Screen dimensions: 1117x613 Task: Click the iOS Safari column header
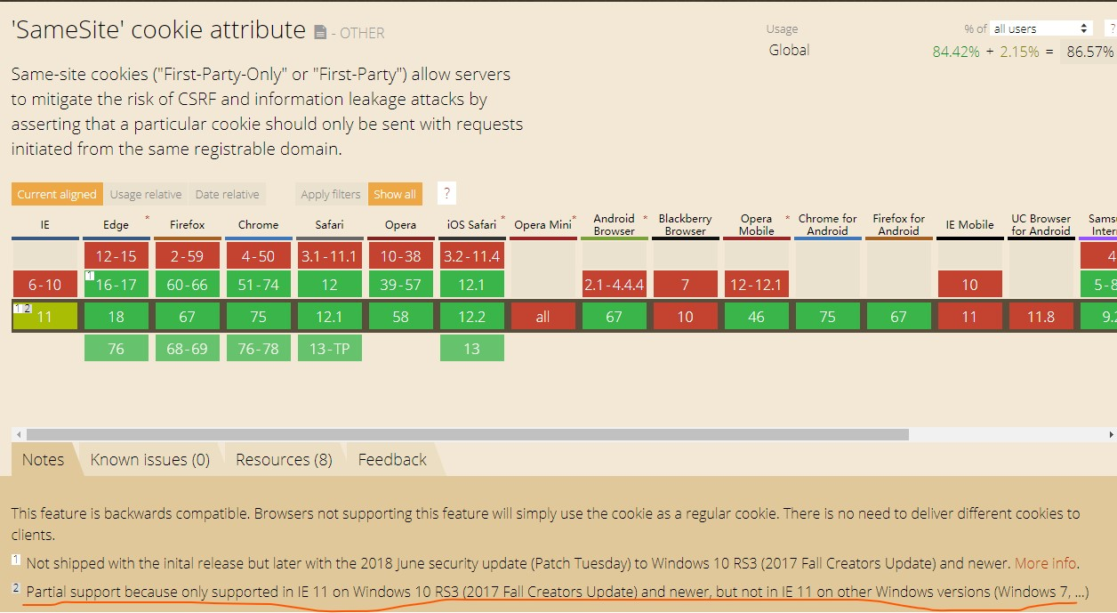coord(471,226)
